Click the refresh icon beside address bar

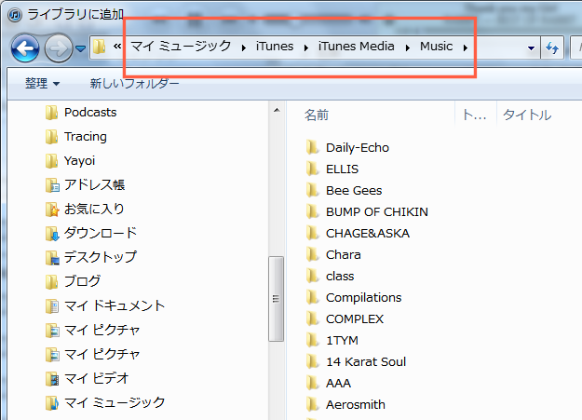551,47
